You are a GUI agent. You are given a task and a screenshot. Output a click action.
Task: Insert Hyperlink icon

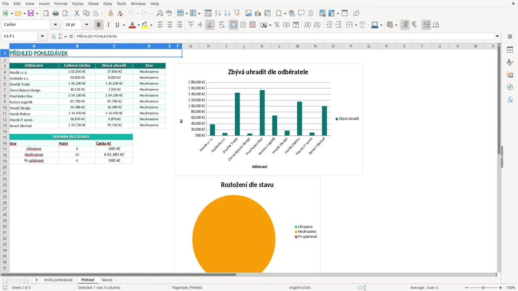pyautogui.click(x=292, y=13)
